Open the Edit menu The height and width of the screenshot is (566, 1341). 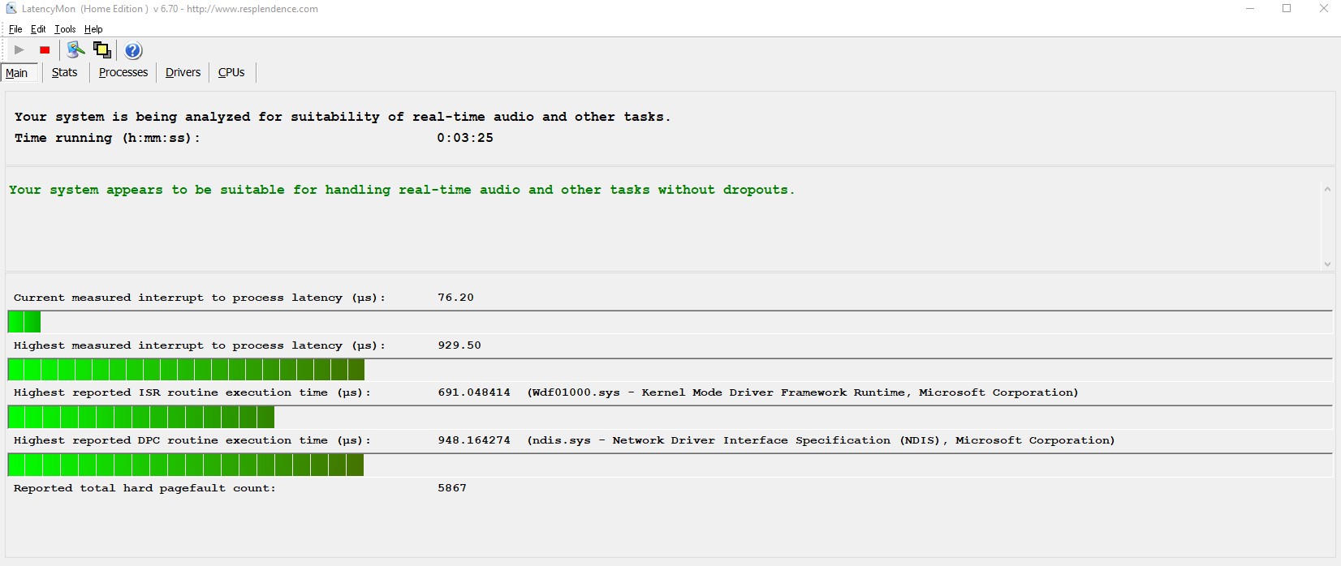point(38,29)
